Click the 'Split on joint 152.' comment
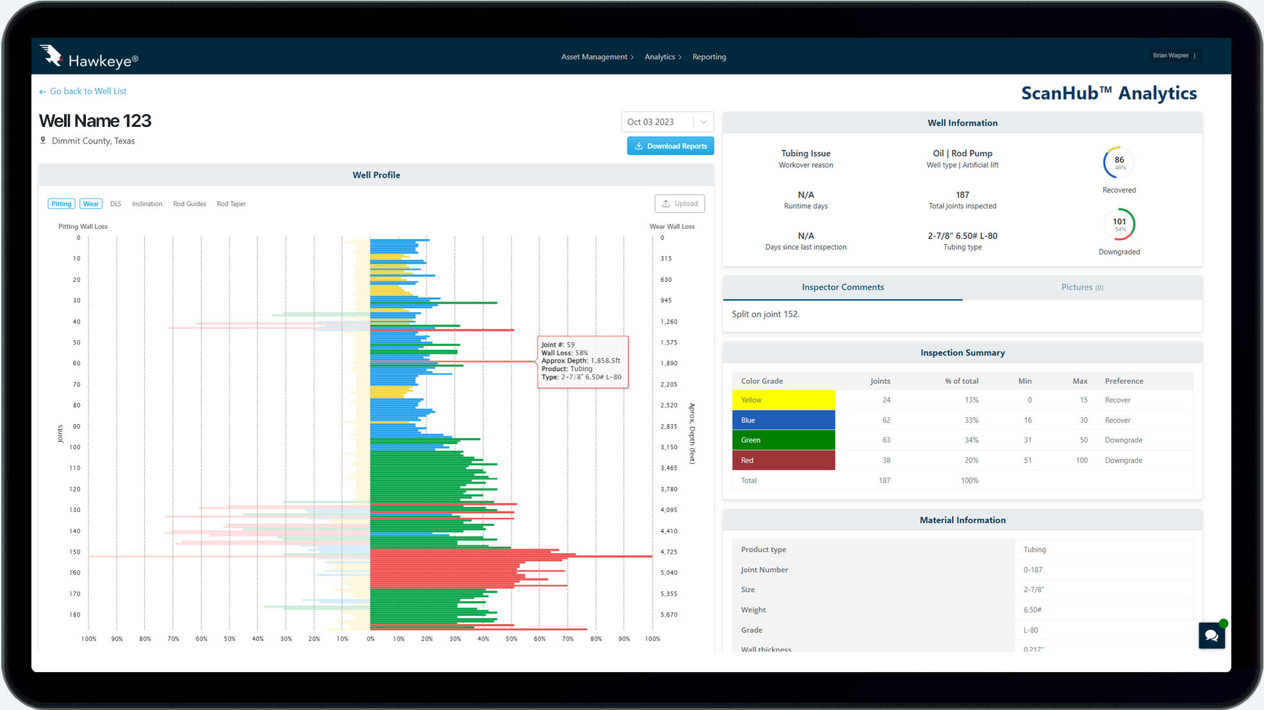 click(765, 314)
